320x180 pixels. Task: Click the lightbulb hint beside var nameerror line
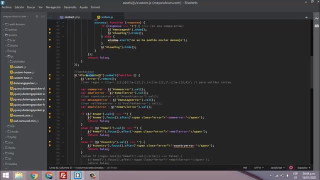click(x=50, y=89)
